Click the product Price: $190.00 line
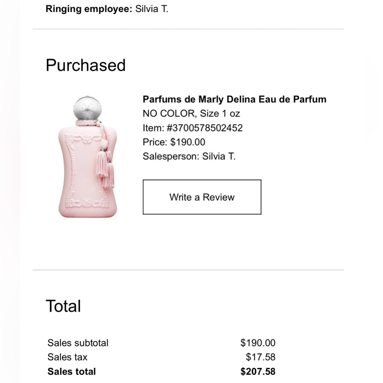The height and width of the screenshot is (383, 383). [x=174, y=142]
